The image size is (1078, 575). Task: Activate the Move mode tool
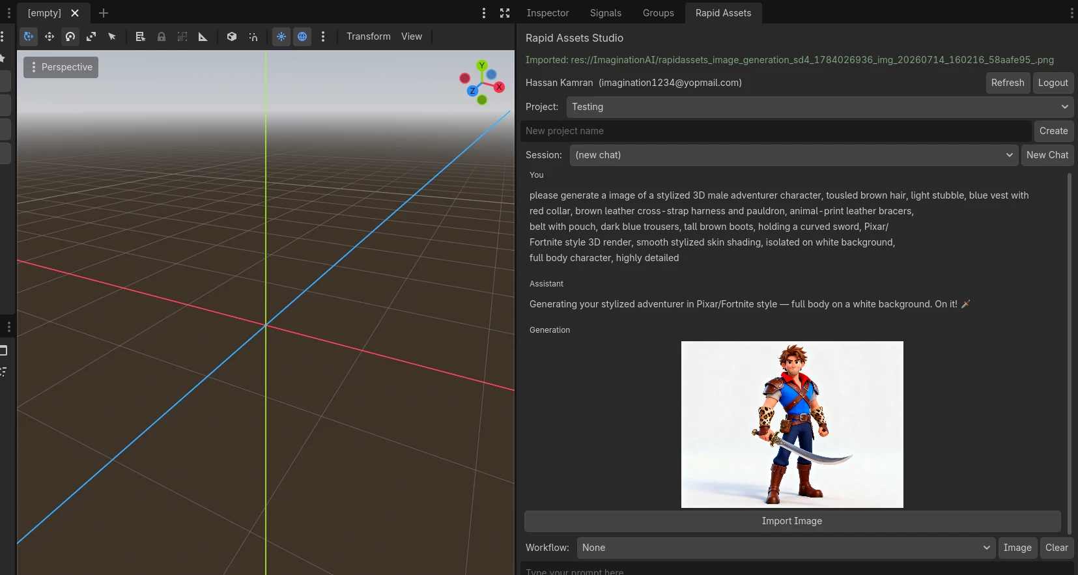[50, 36]
